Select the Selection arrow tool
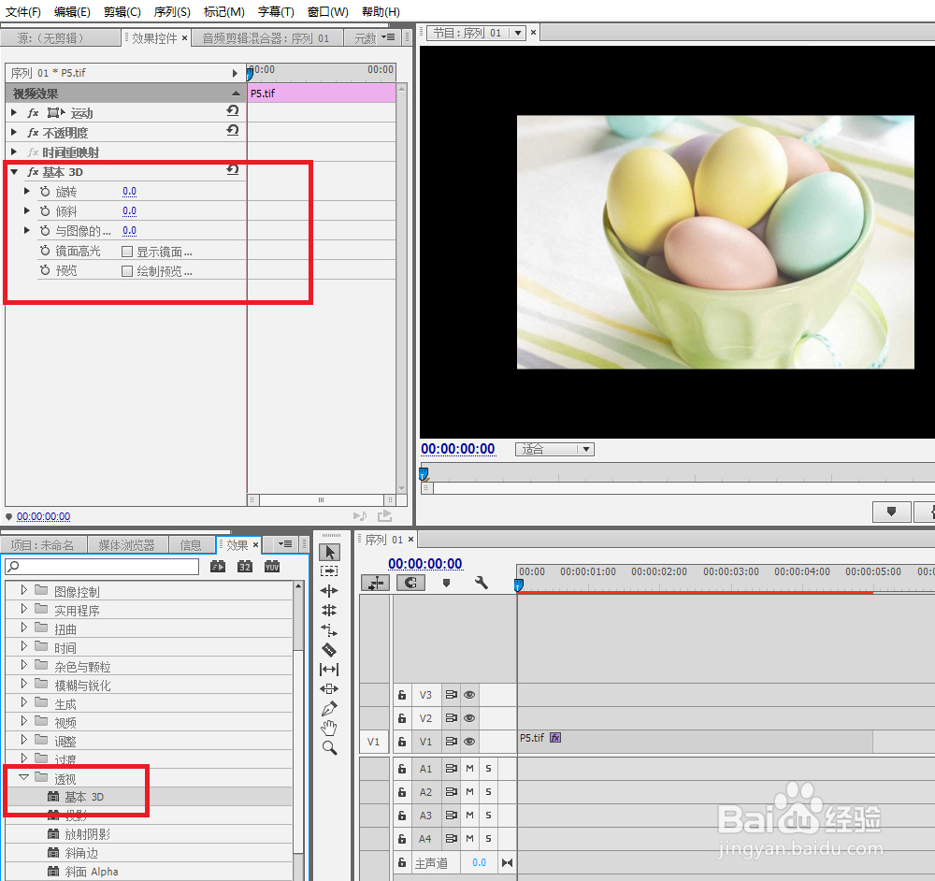Image resolution: width=935 pixels, height=881 pixels. (x=330, y=552)
